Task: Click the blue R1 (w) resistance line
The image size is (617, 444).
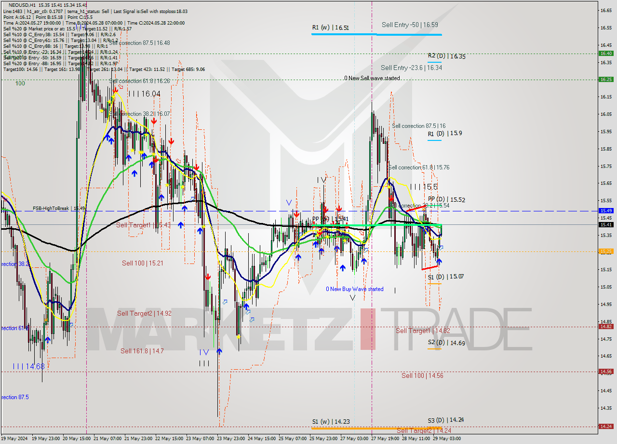Action: (x=376, y=34)
